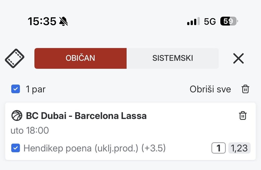Select the outcome box labeled 1
Screen dimensions: 261x170
click(x=218, y=148)
